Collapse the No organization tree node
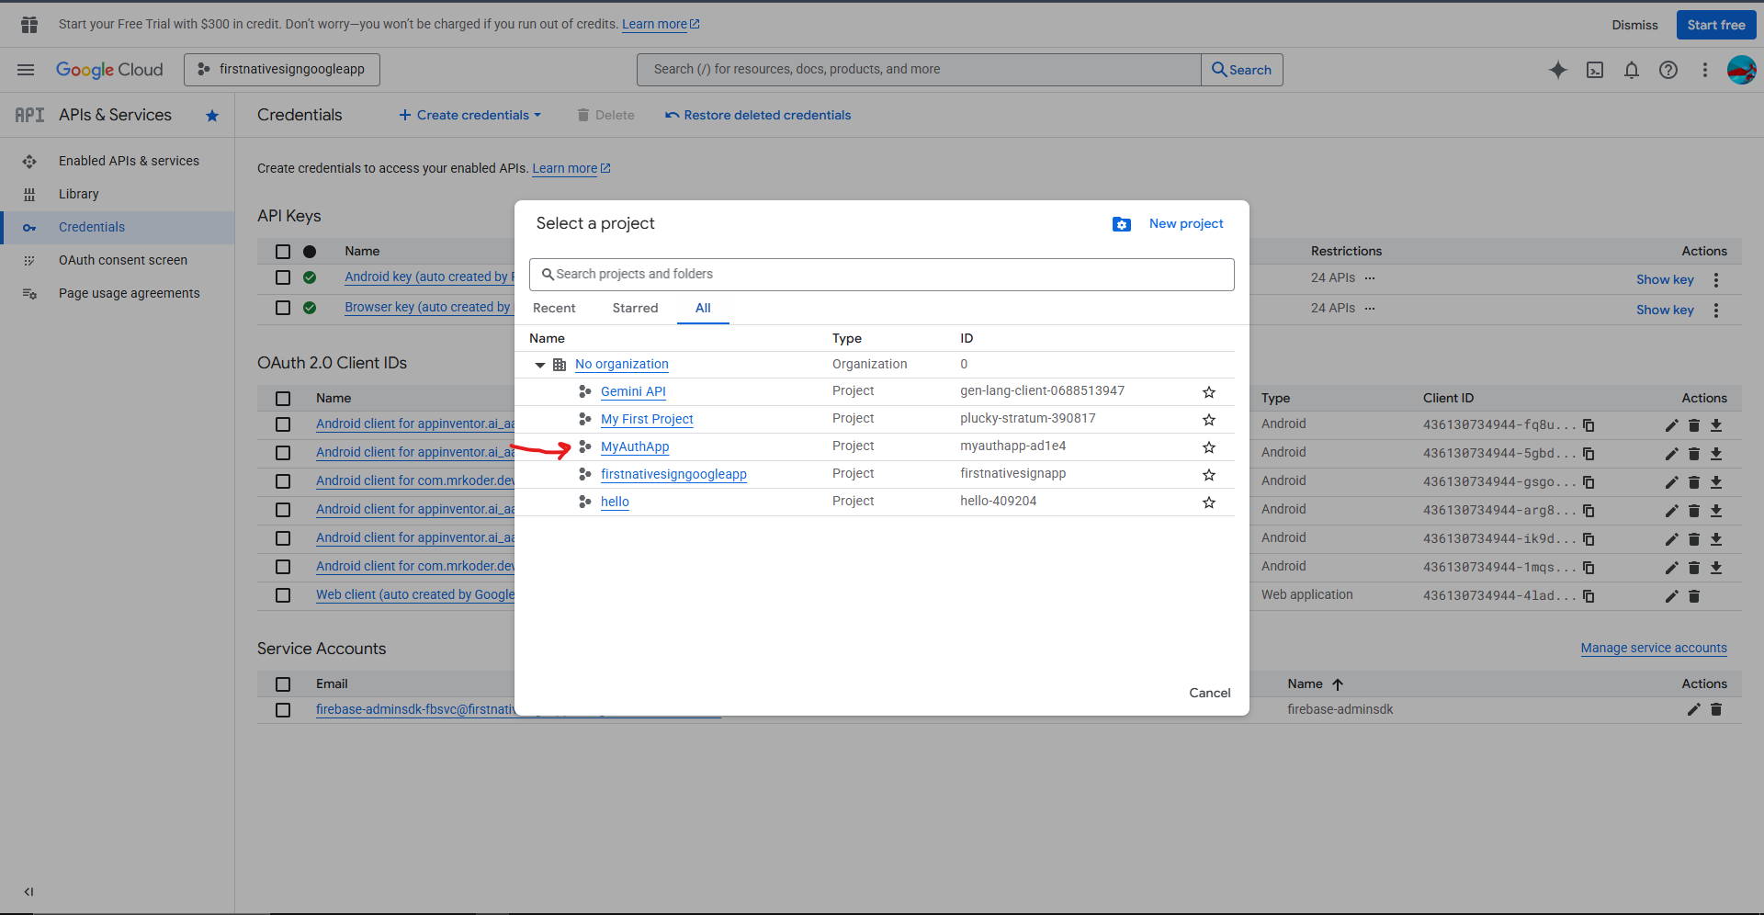This screenshot has width=1764, height=915. (x=540, y=365)
